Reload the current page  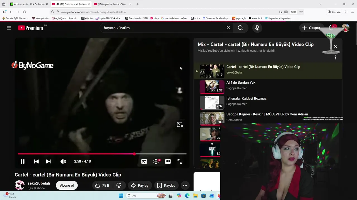point(25,12)
